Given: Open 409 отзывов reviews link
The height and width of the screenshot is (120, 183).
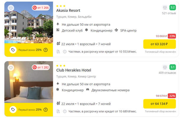Looking at the screenshot, I should pyautogui.click(x=167, y=73).
